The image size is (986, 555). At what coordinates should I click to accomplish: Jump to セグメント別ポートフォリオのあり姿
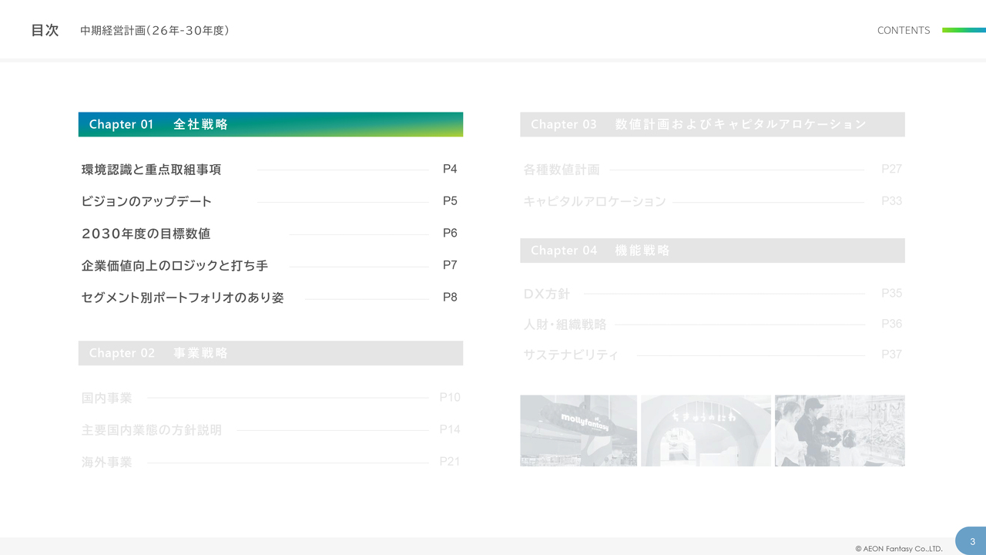point(183,298)
